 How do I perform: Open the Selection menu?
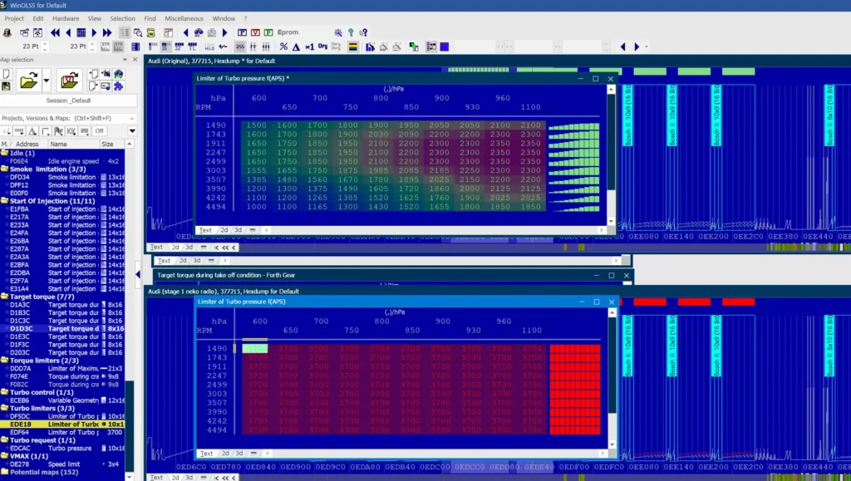[123, 18]
